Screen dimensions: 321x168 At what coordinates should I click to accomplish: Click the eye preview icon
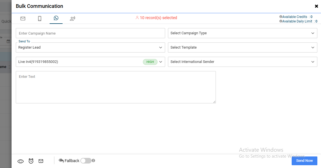(x=21, y=161)
